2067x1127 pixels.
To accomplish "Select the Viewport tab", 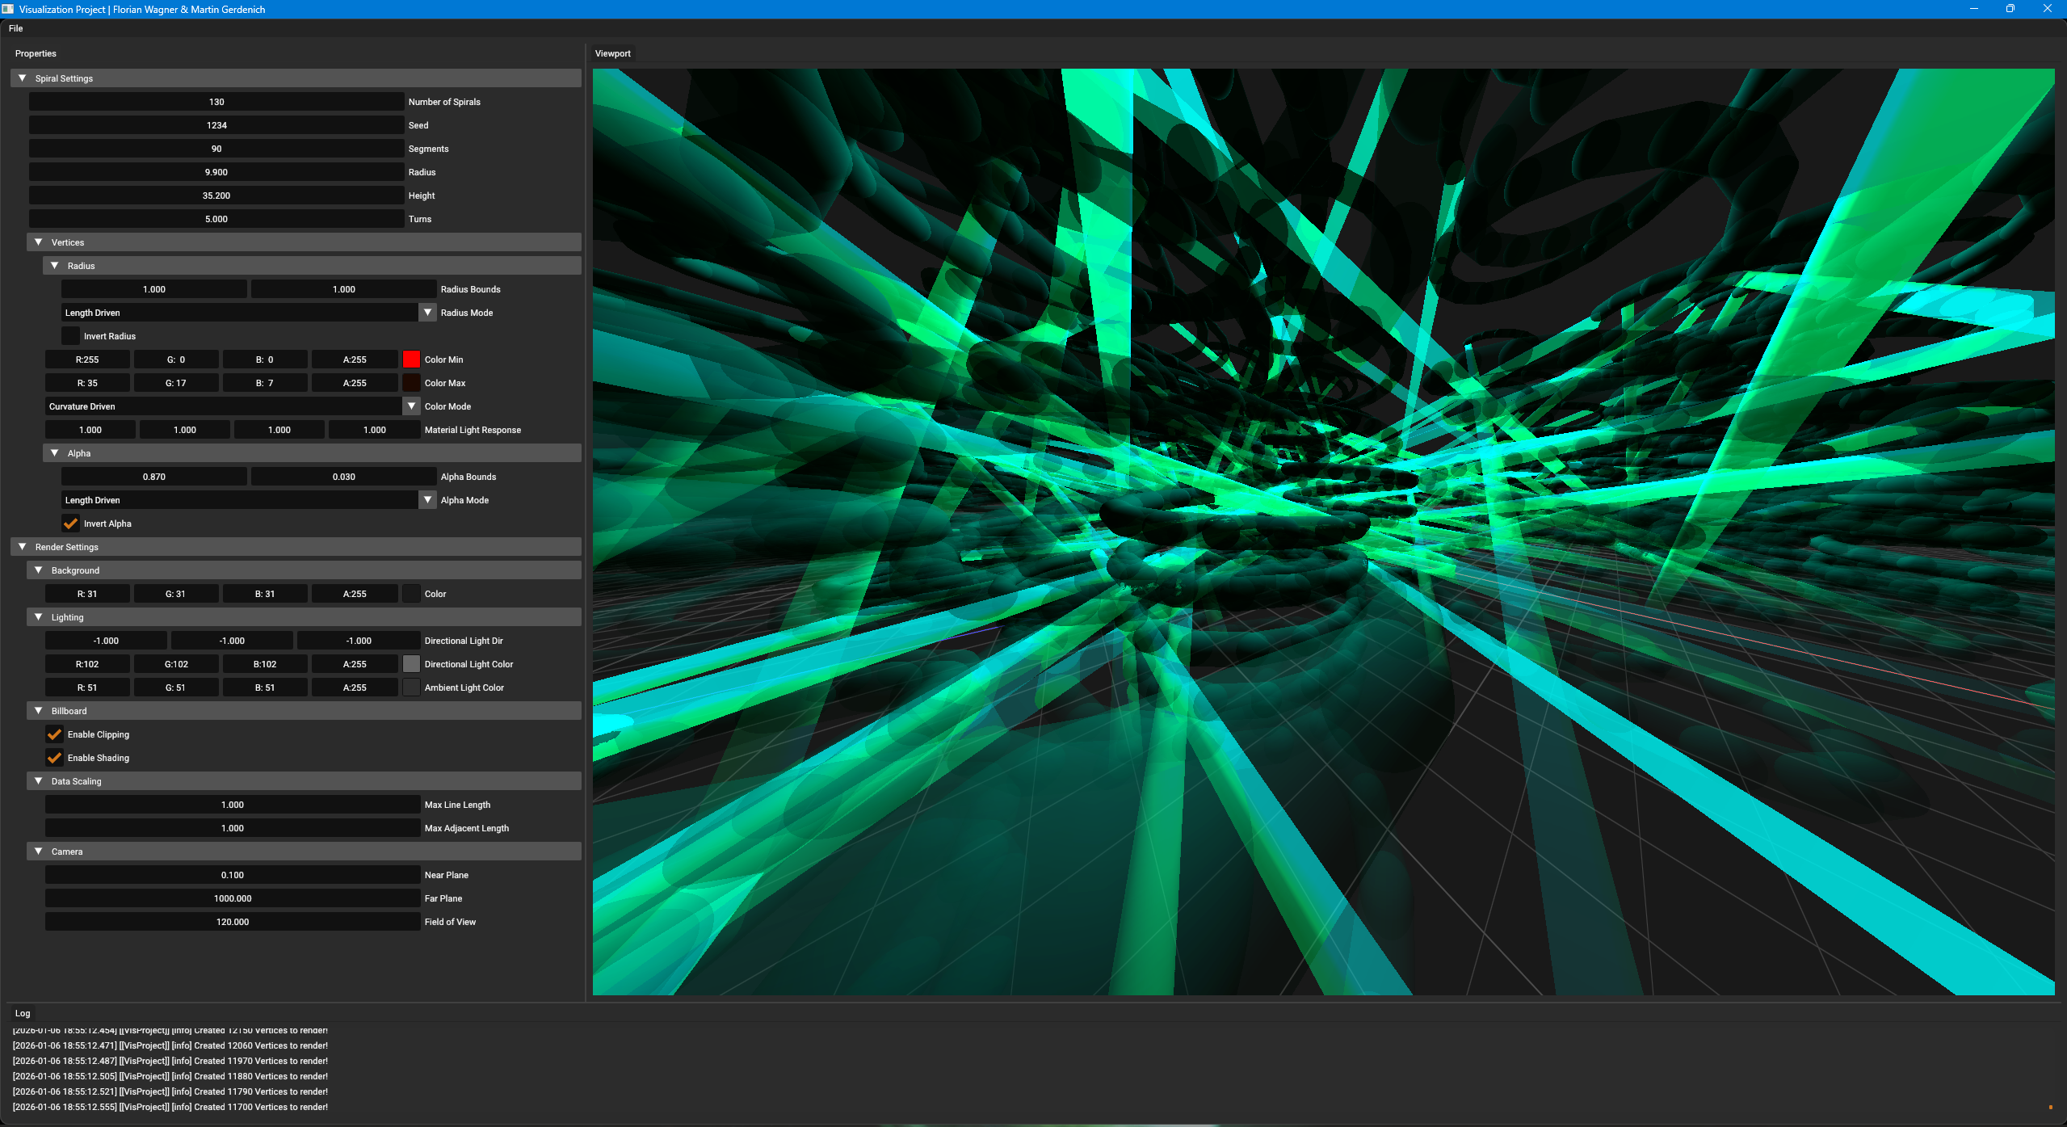I will pyautogui.click(x=612, y=53).
